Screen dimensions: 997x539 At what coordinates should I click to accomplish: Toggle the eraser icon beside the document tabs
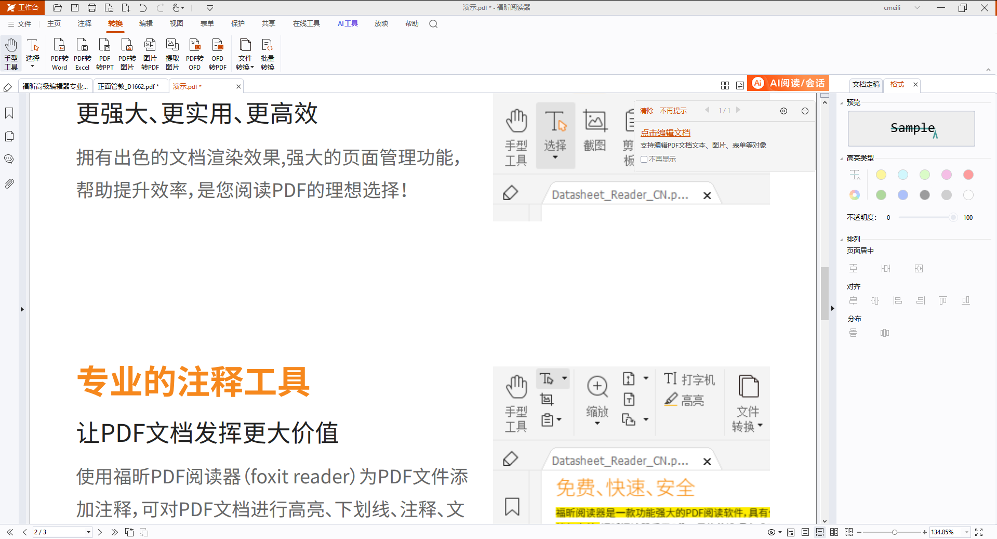[8, 87]
